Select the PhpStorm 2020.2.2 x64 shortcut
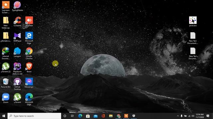Viewport: 213px width, 119px height. [17, 69]
